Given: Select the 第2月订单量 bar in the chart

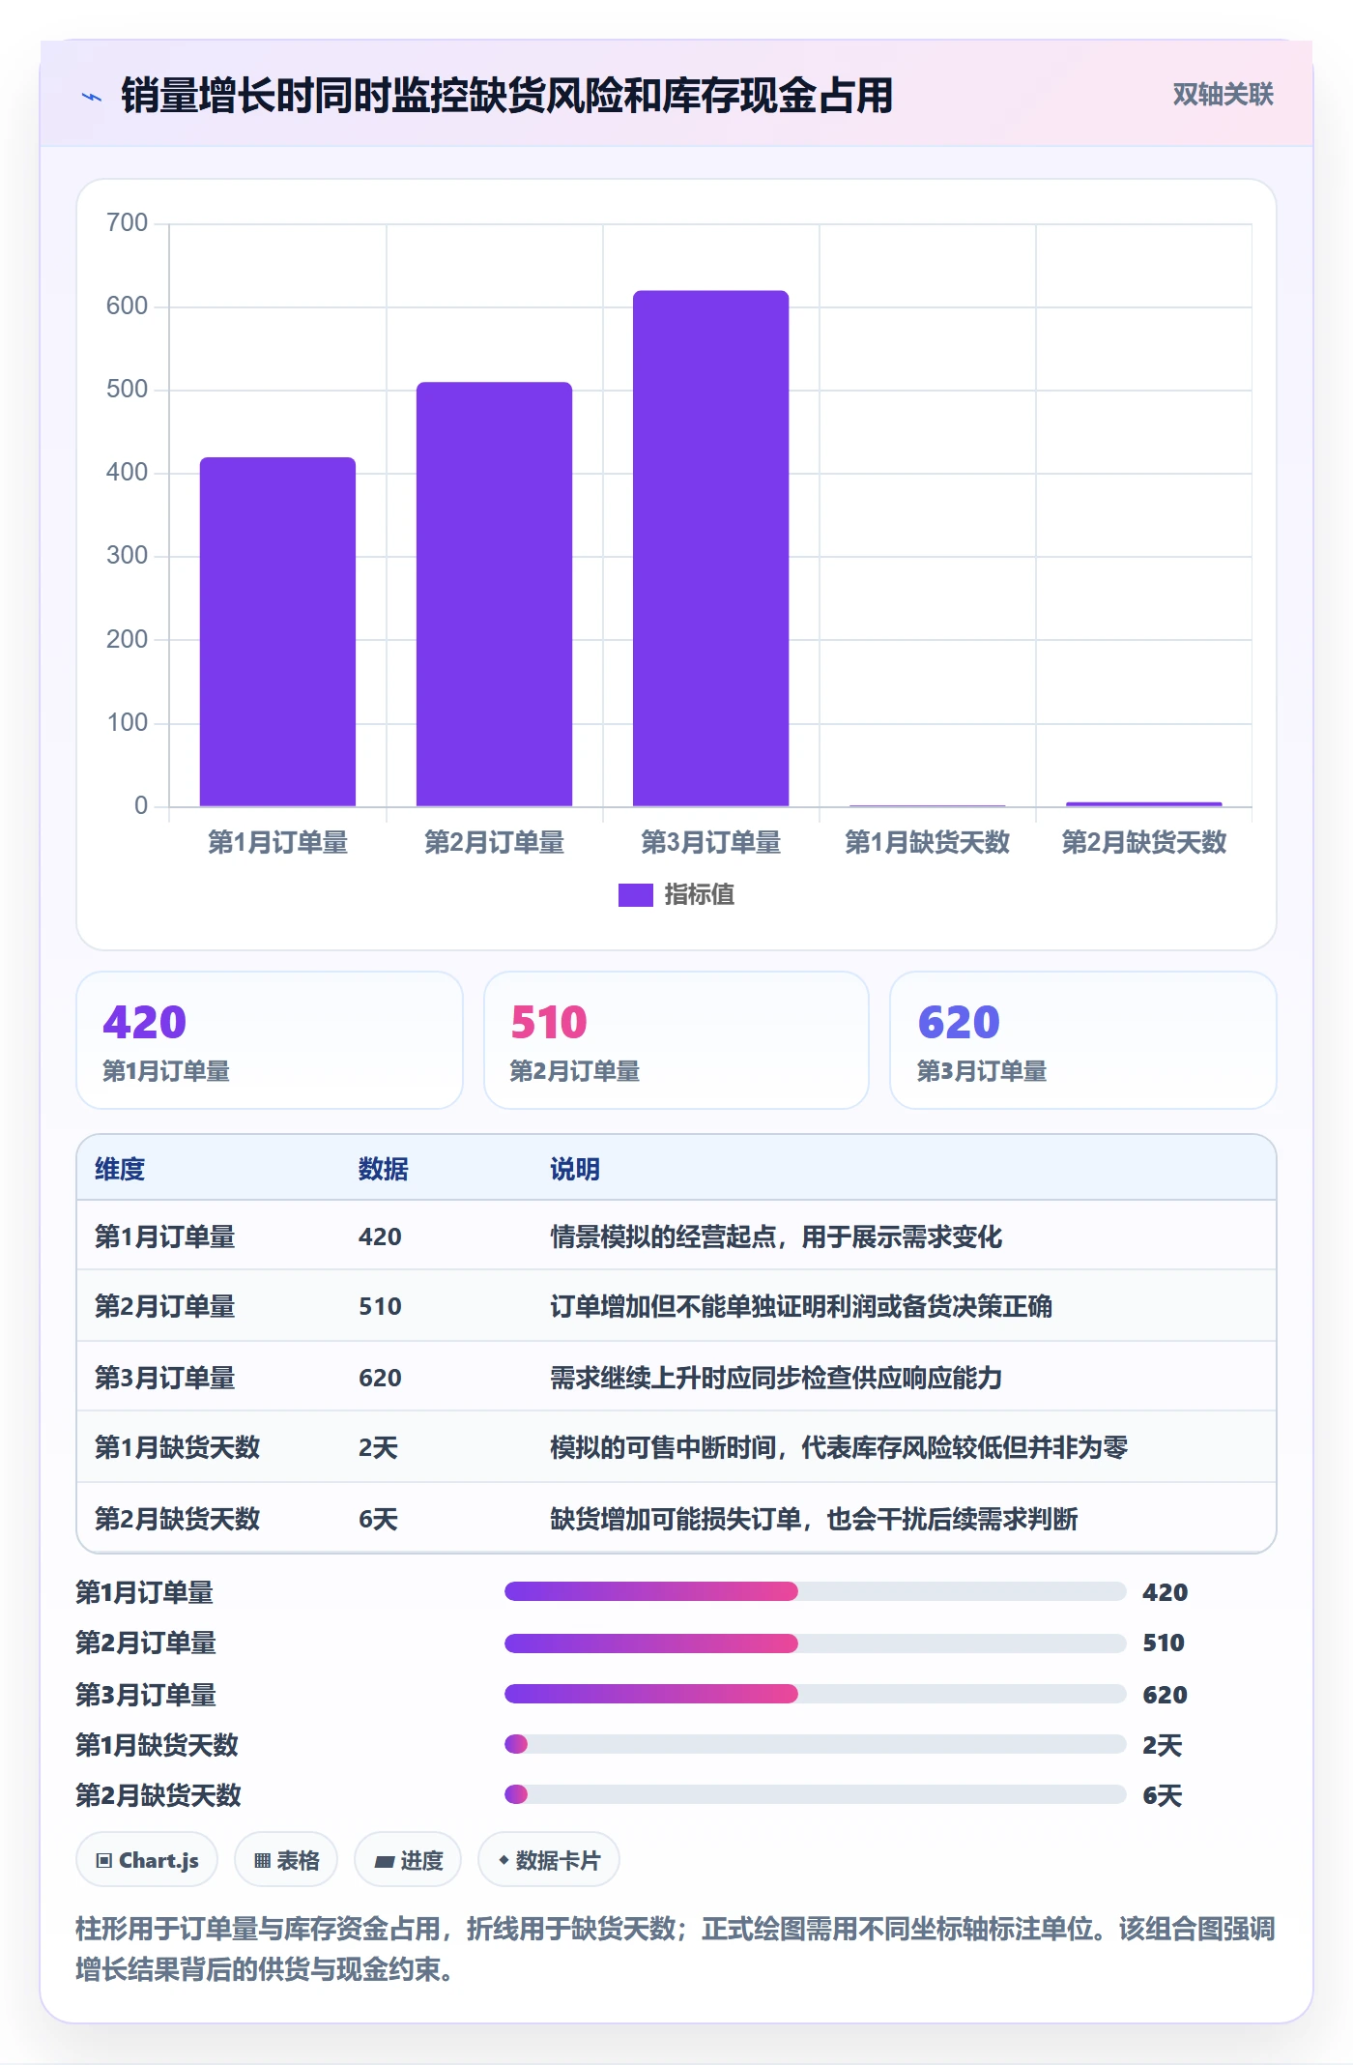Looking at the screenshot, I should pyautogui.click(x=494, y=594).
